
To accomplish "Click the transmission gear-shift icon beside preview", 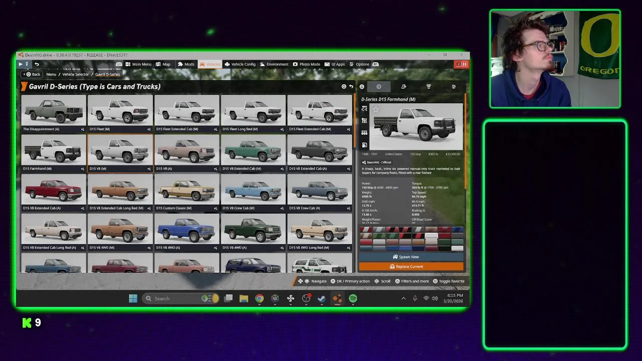I will pyautogui.click(x=364, y=121).
